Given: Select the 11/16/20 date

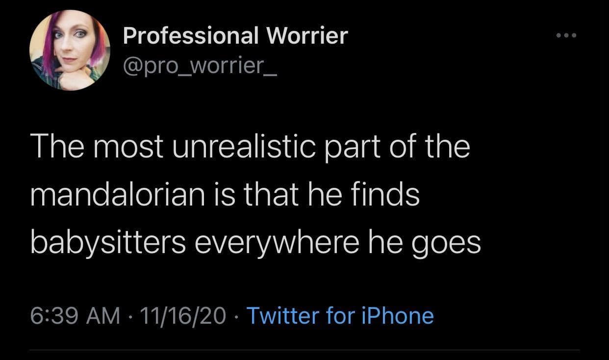Looking at the screenshot, I should point(182,315).
